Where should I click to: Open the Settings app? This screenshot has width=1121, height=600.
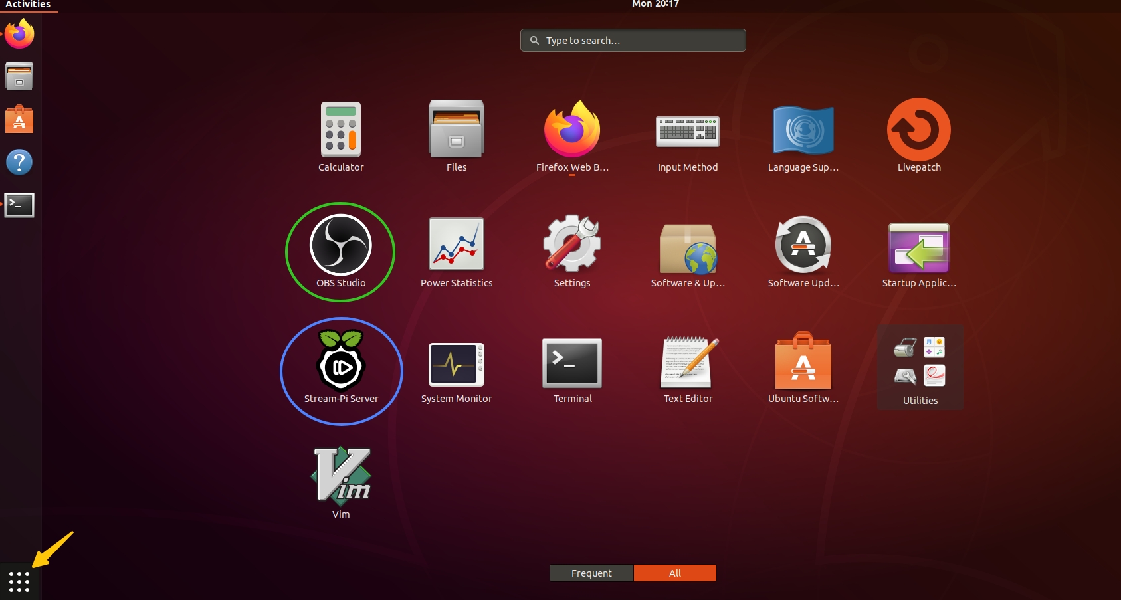click(572, 252)
